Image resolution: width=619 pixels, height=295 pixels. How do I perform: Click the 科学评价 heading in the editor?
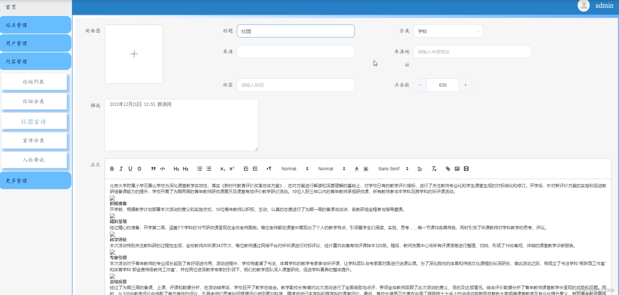[x=118, y=239]
